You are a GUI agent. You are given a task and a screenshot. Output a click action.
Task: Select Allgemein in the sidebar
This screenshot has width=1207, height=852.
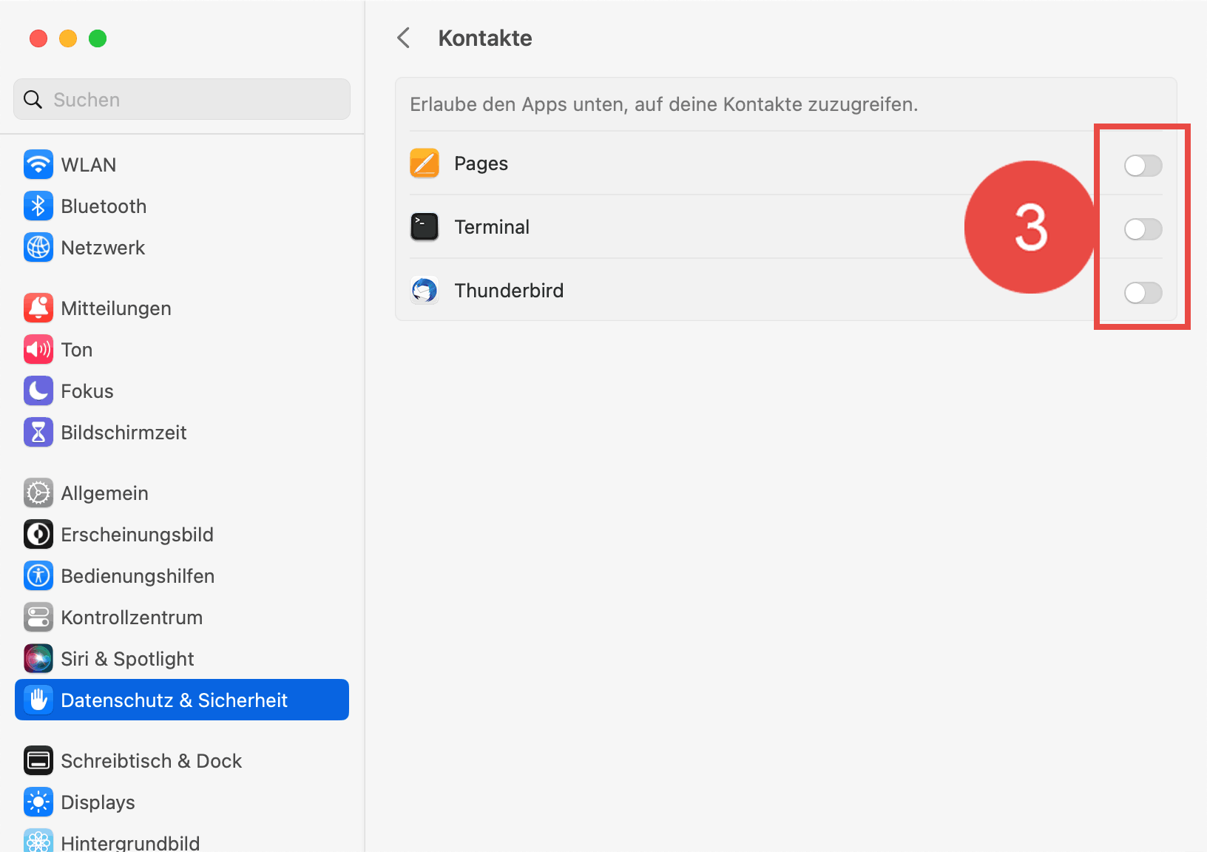(104, 493)
